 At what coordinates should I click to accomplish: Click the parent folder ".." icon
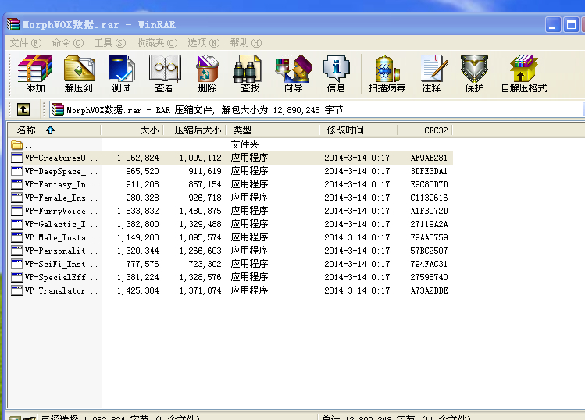click(16, 144)
